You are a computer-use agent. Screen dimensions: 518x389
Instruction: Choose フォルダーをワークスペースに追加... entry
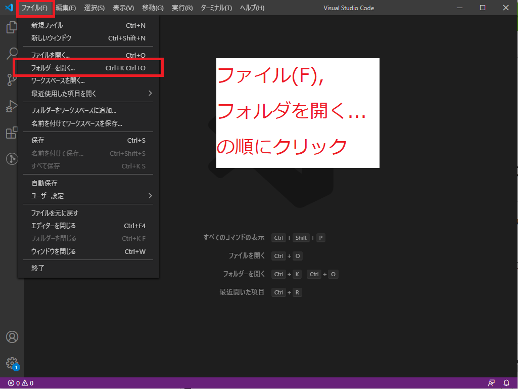point(88,110)
